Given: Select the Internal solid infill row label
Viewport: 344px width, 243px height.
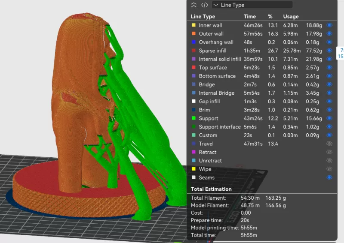Looking at the screenshot, I should (220, 59).
